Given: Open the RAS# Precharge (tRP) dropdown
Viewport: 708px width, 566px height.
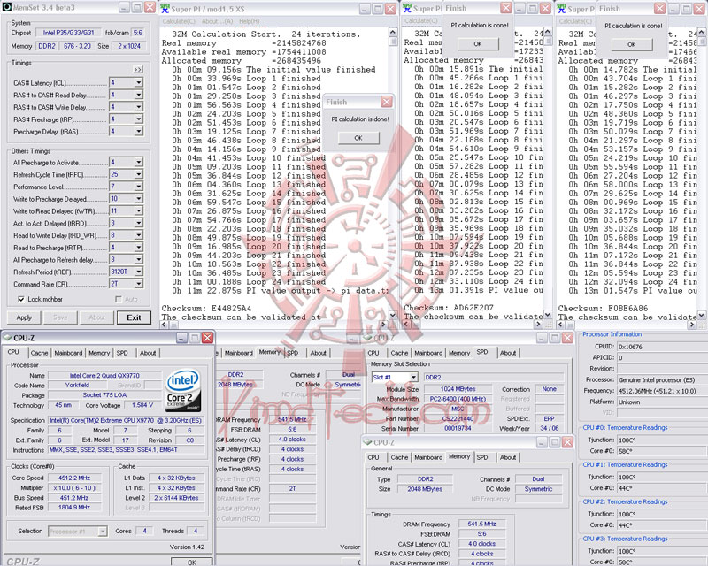Looking at the screenshot, I should click(x=139, y=119).
